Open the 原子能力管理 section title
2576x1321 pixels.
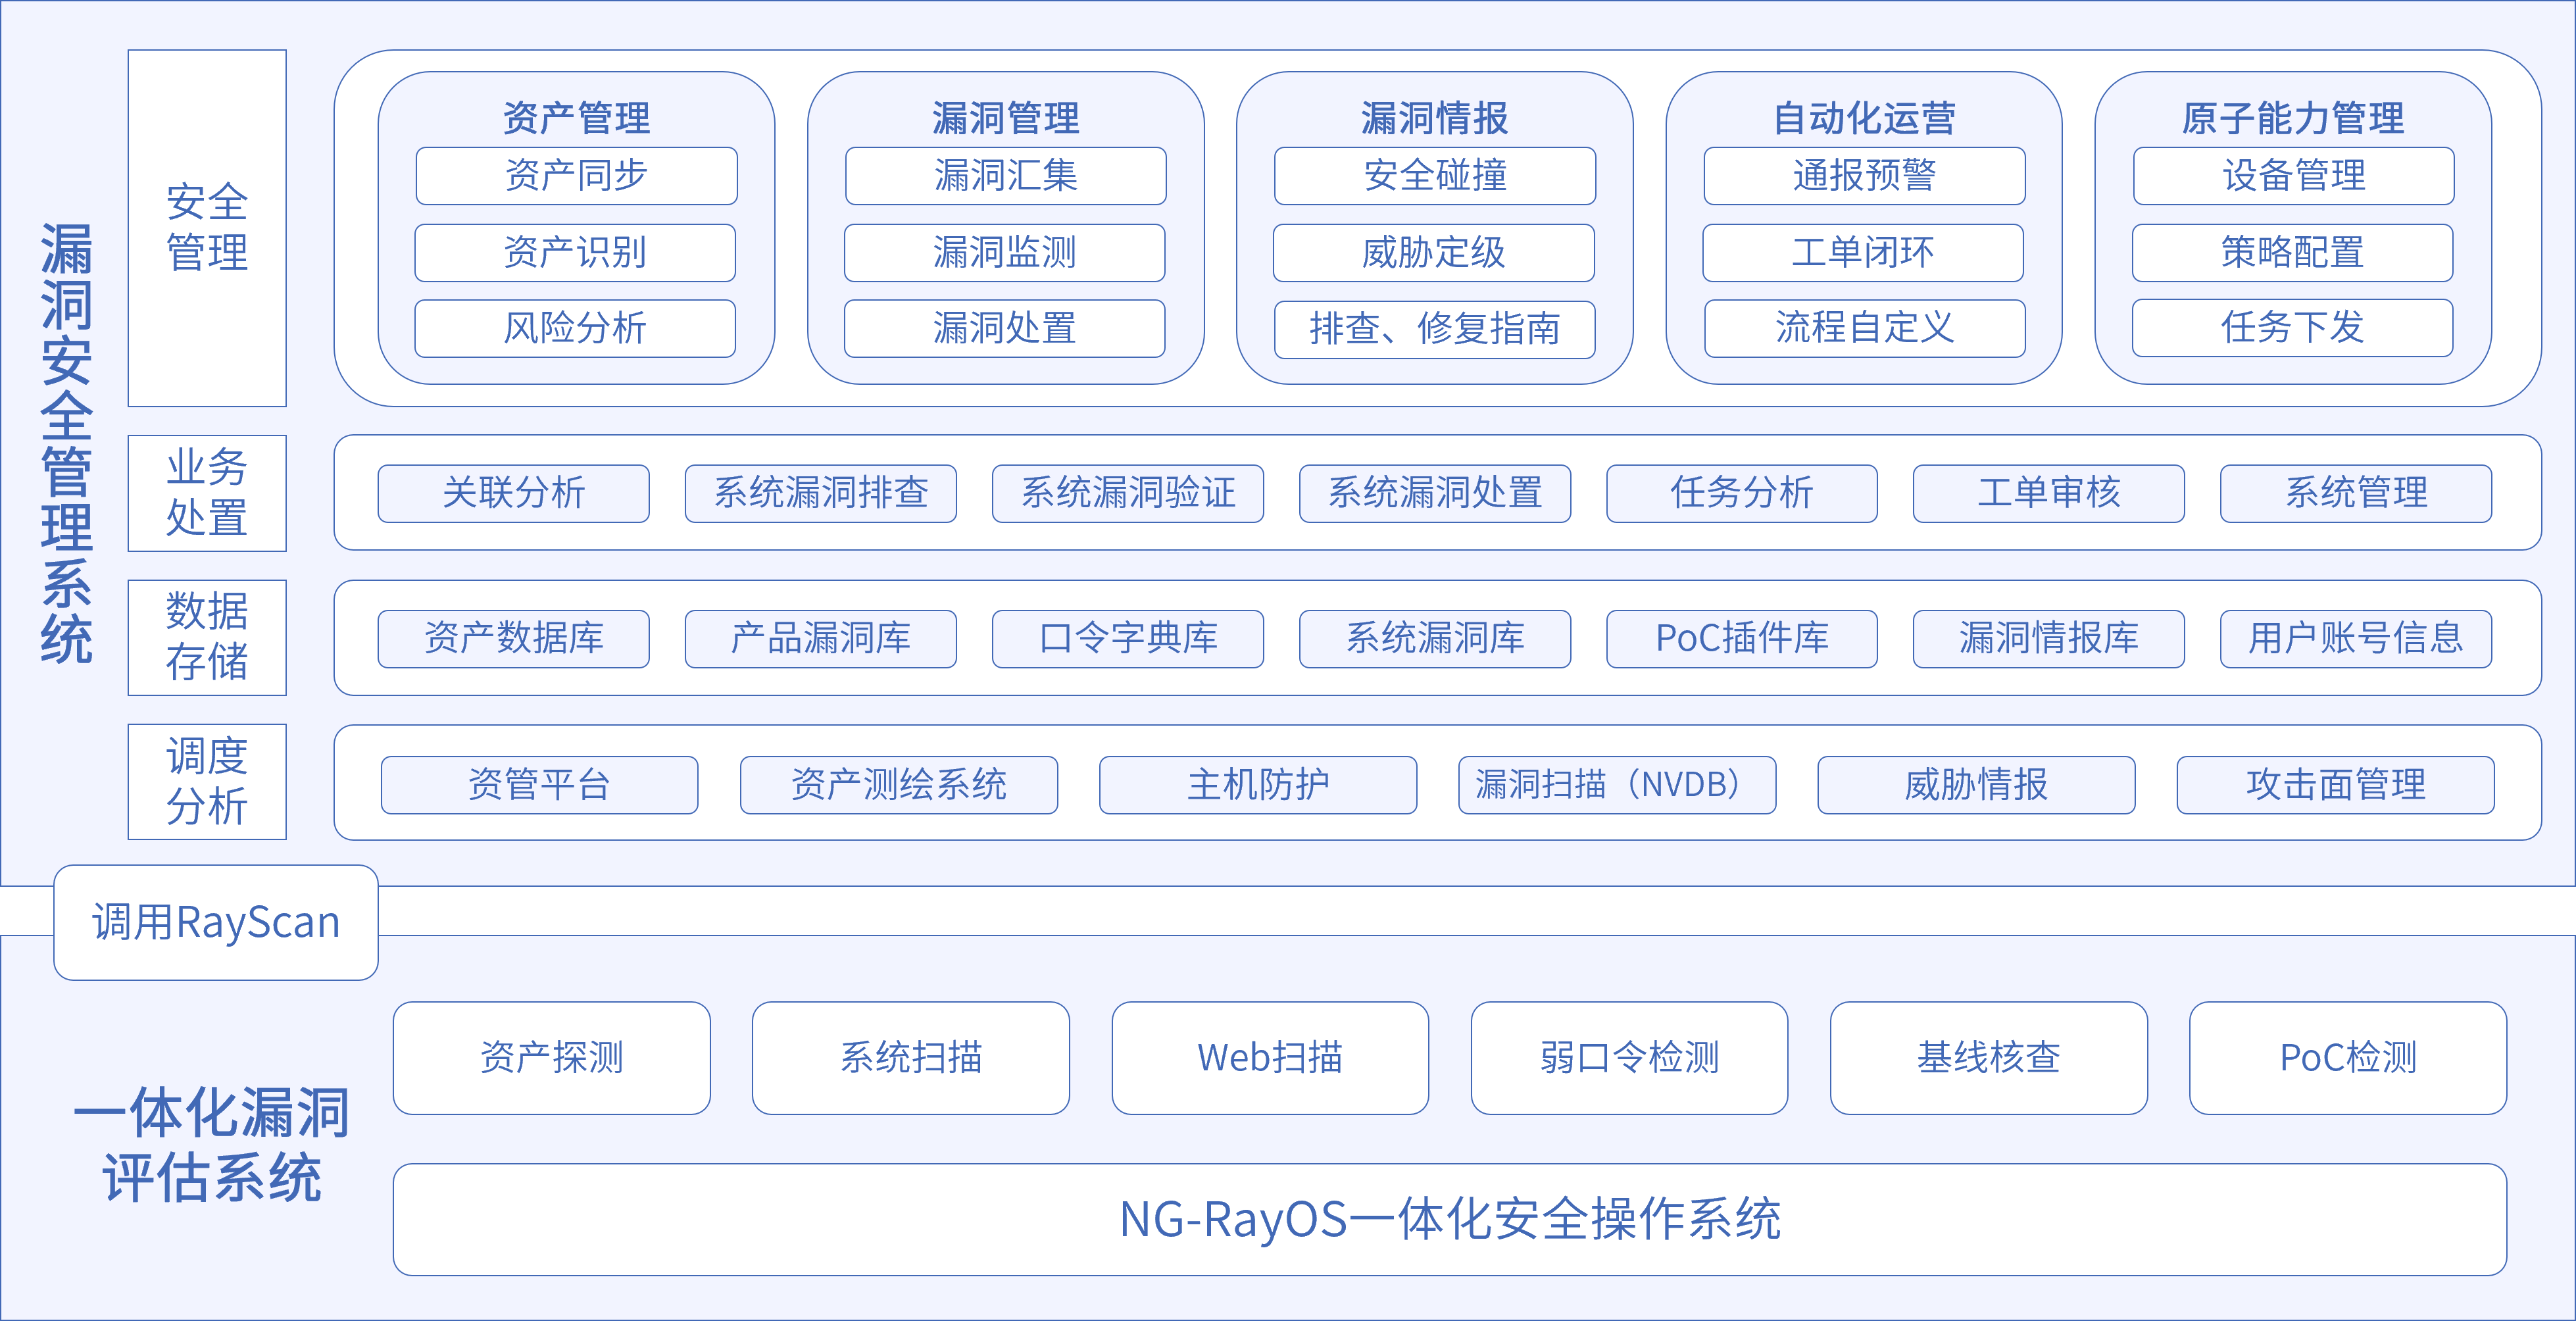point(2291,117)
